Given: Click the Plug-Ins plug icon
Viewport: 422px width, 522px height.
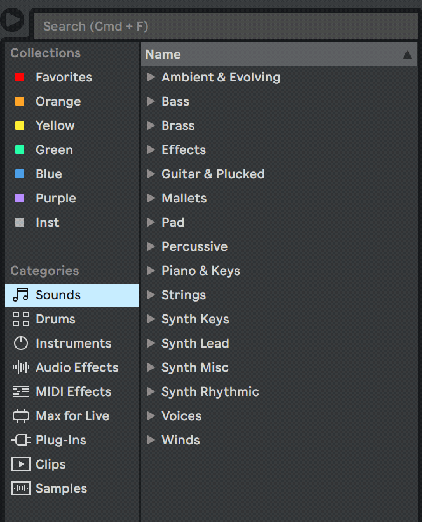Looking at the screenshot, I should (x=20, y=440).
